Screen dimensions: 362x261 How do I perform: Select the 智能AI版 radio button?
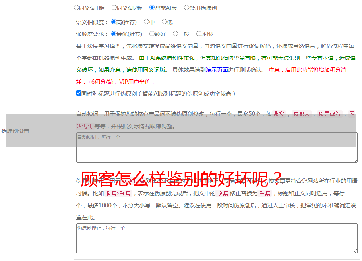[x=152, y=8]
